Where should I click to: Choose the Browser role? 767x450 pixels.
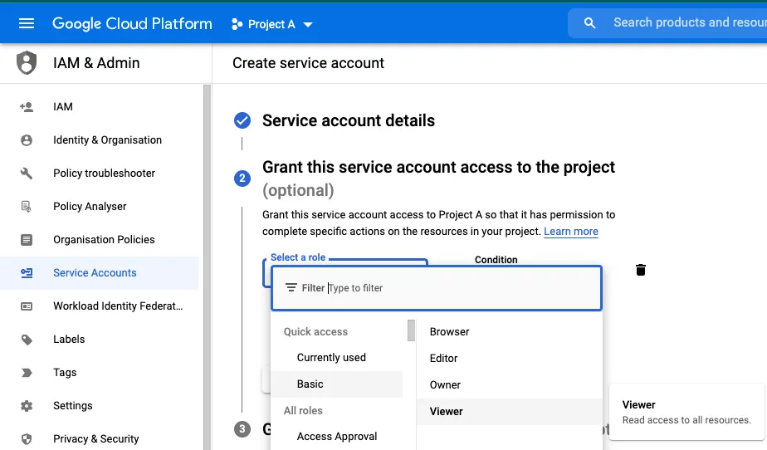(x=509, y=331)
